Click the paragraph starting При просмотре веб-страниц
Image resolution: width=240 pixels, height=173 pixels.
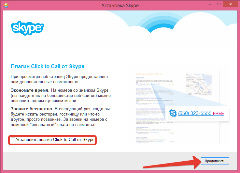point(59,79)
